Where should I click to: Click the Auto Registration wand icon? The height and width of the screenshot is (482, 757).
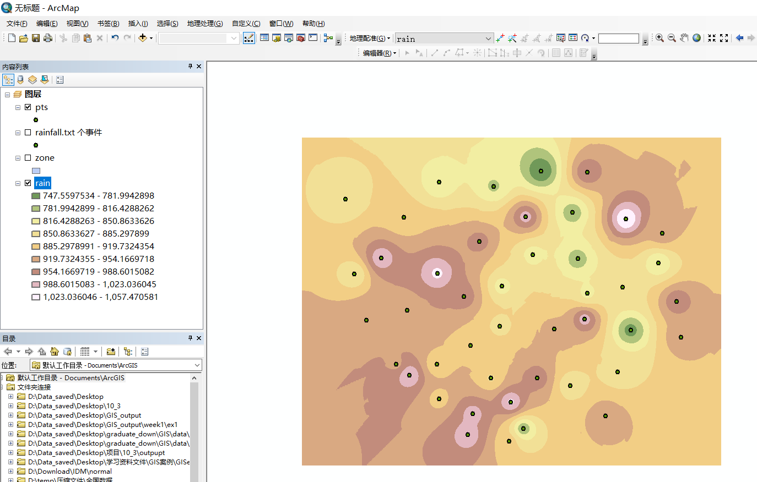click(x=512, y=38)
